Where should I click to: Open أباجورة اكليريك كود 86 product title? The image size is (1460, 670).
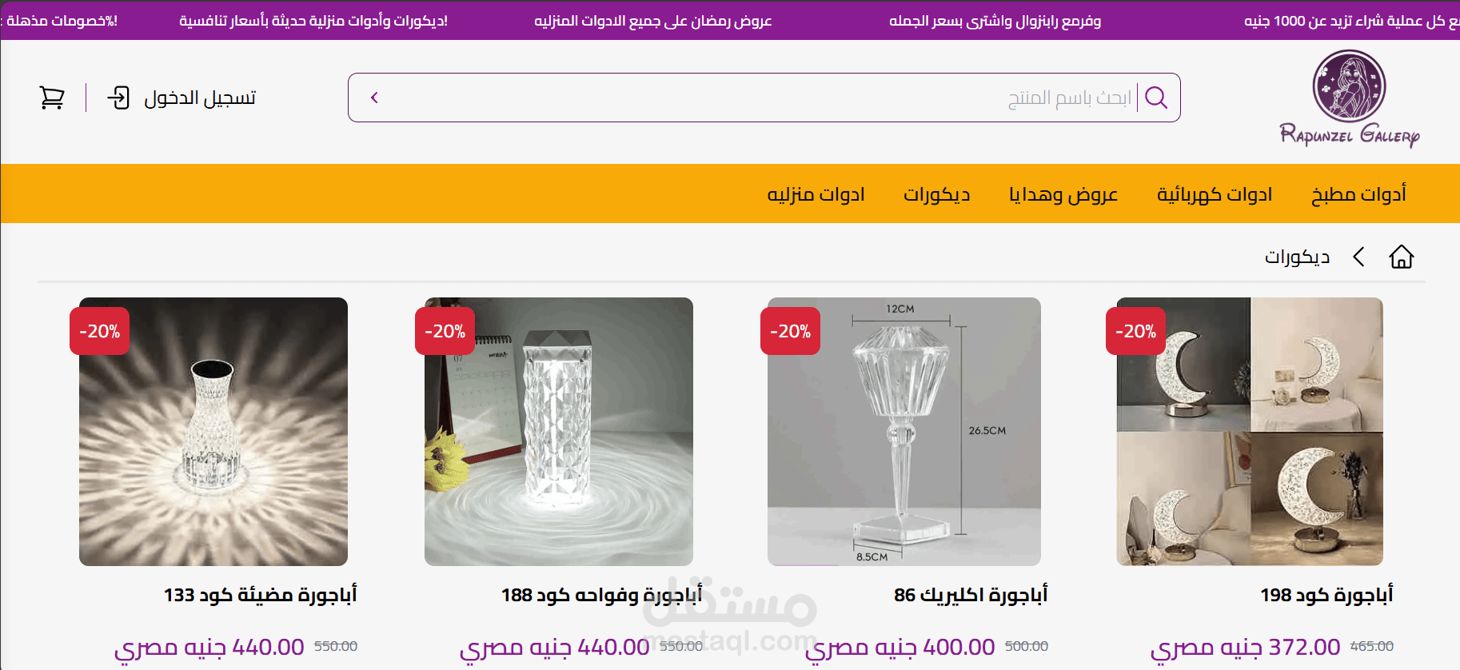(971, 595)
